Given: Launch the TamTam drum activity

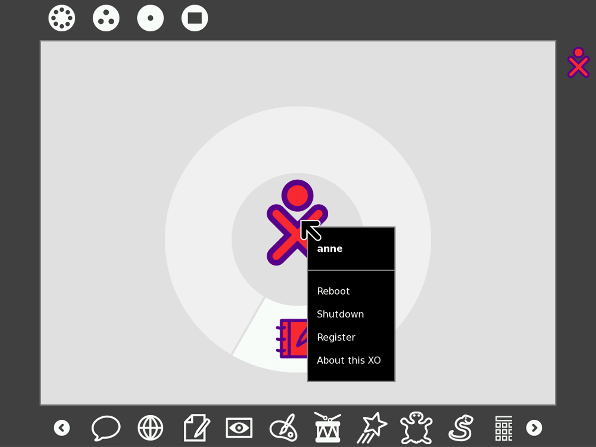Looking at the screenshot, I should (x=328, y=428).
